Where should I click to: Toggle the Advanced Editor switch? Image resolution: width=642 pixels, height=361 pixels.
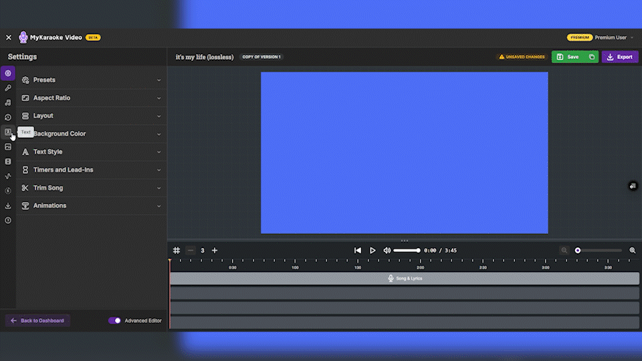pyautogui.click(x=114, y=321)
